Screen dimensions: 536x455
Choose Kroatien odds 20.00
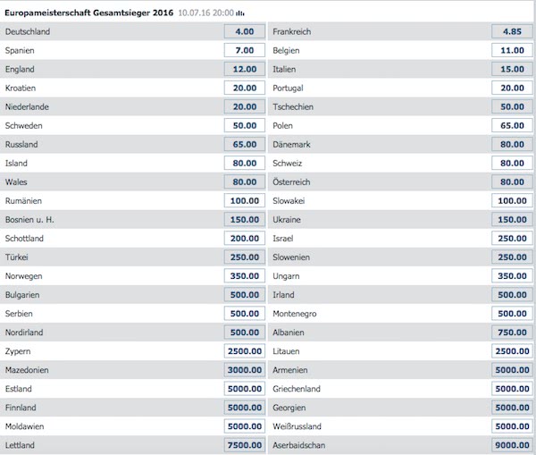[245, 88]
